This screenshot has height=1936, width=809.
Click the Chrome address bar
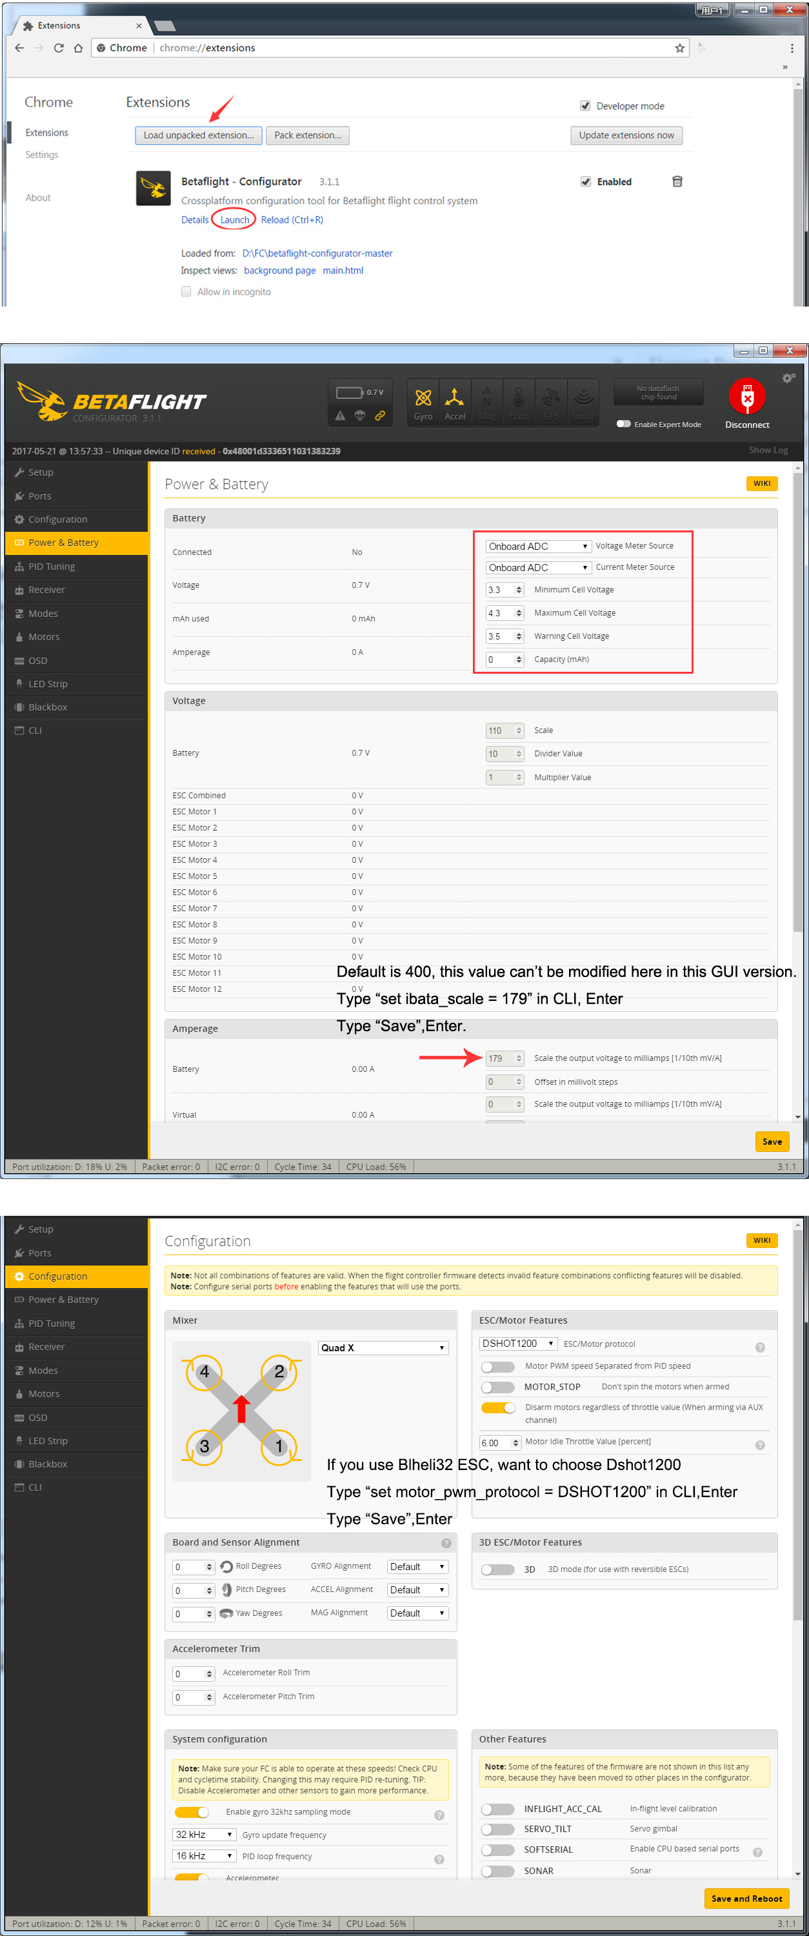390,48
